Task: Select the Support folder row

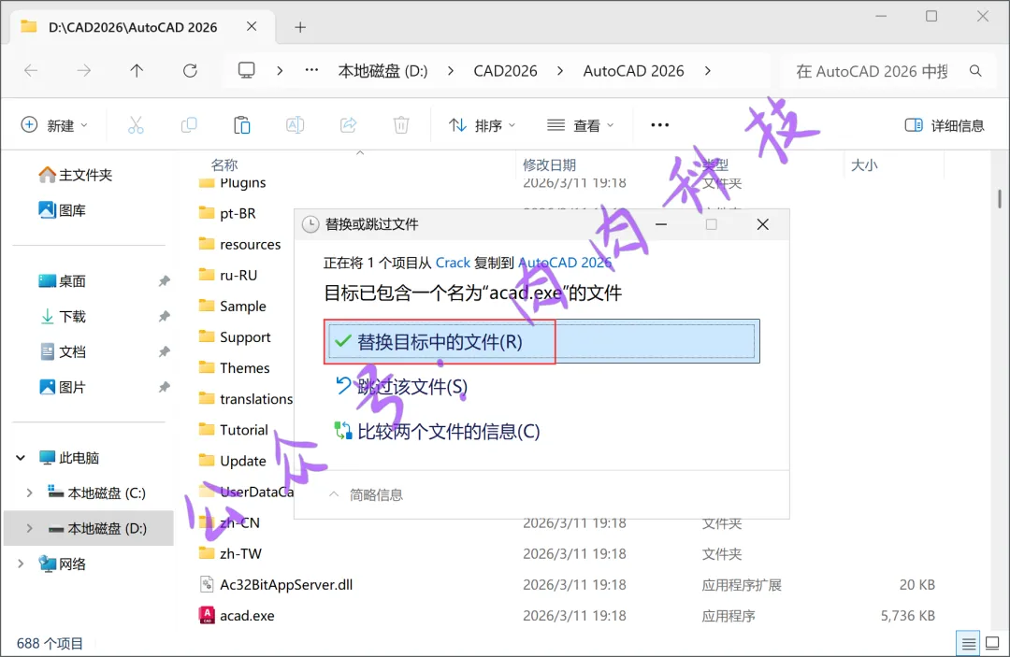Action: point(243,336)
